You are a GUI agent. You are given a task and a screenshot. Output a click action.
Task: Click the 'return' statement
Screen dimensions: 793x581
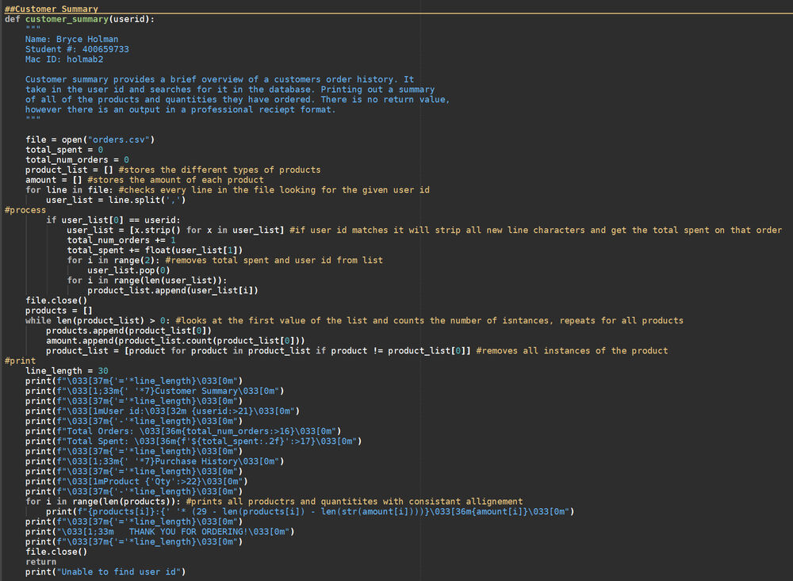[x=41, y=562]
